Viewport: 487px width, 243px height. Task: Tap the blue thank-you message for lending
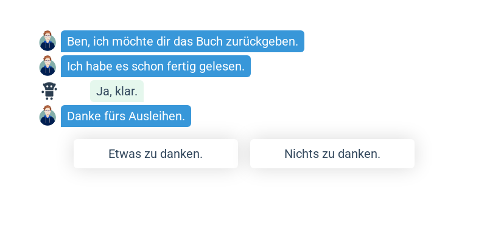tap(125, 116)
